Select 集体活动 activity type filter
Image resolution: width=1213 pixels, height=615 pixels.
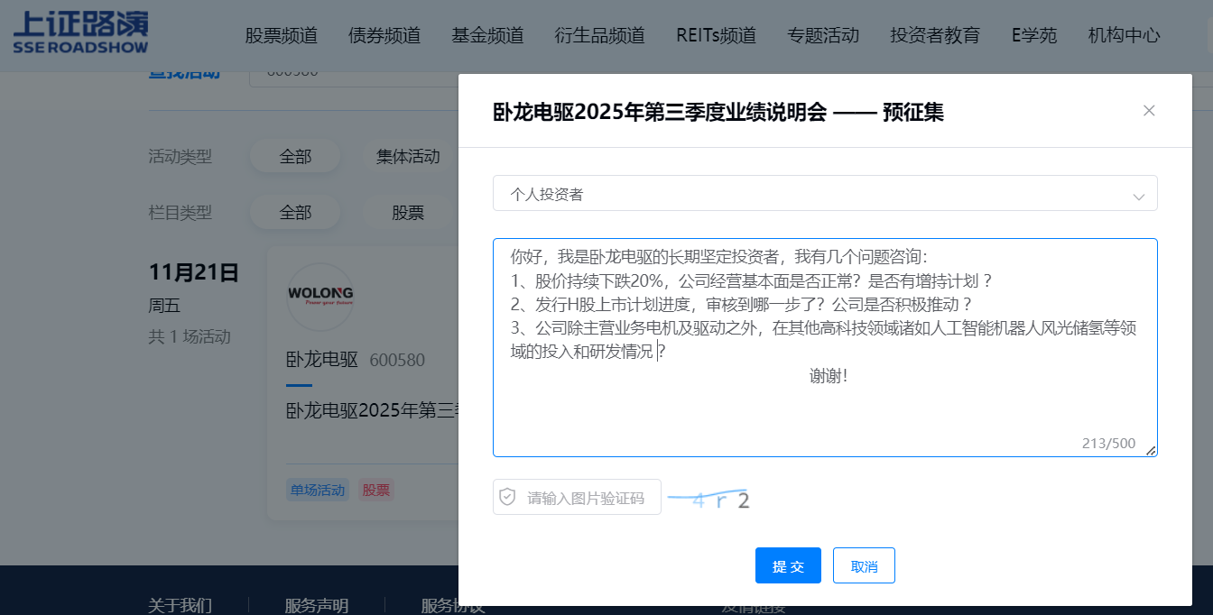tap(408, 156)
